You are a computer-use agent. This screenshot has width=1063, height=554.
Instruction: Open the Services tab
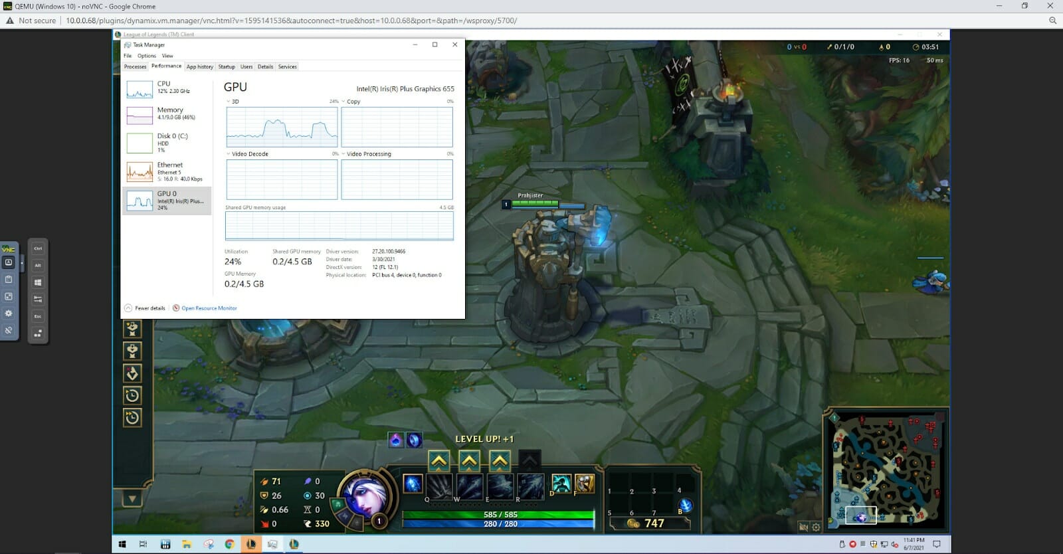pos(287,66)
